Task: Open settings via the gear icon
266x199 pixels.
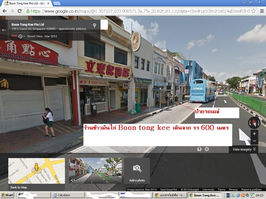Action: pos(207,149)
